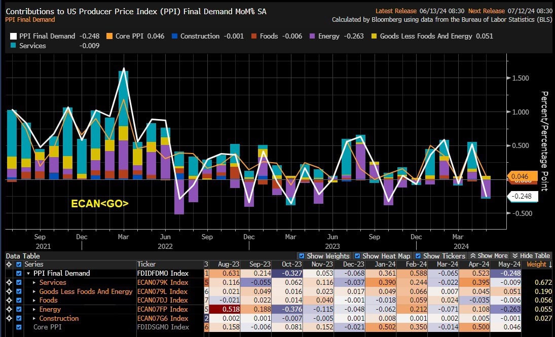Click the purple Energy legend swatch
The height and width of the screenshot is (337, 555).
[x=313, y=36]
